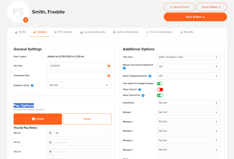Viewport: 234px width, 159px height.
Task: Open the Time Zone dropdown
Action: [188, 57]
